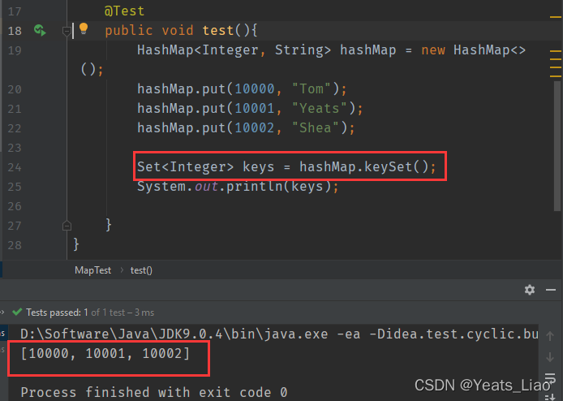Screen dimensions: 563x401
Task: Run the test via gutter icon
Action: (40, 31)
